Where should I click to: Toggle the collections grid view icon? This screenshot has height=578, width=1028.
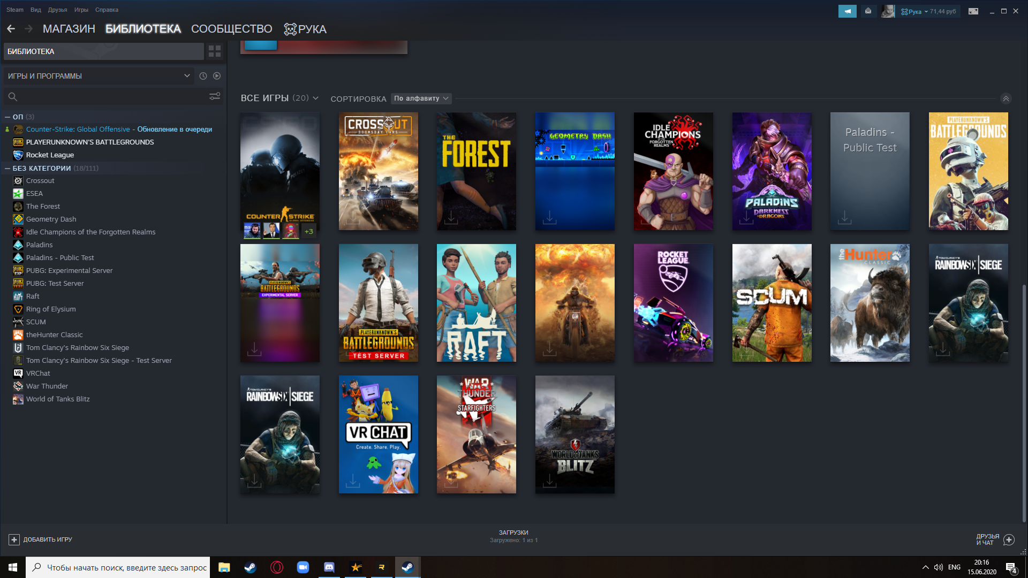(215, 51)
